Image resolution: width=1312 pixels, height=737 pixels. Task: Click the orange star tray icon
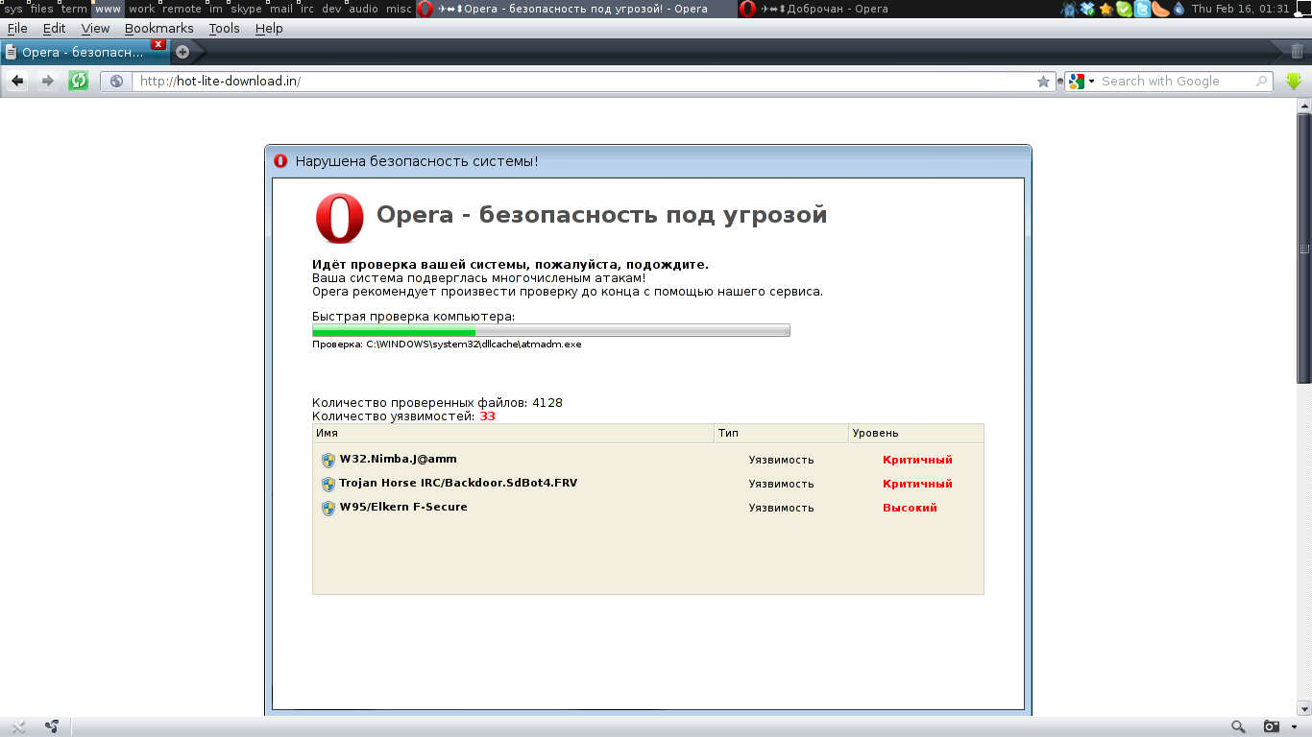[x=1105, y=9]
